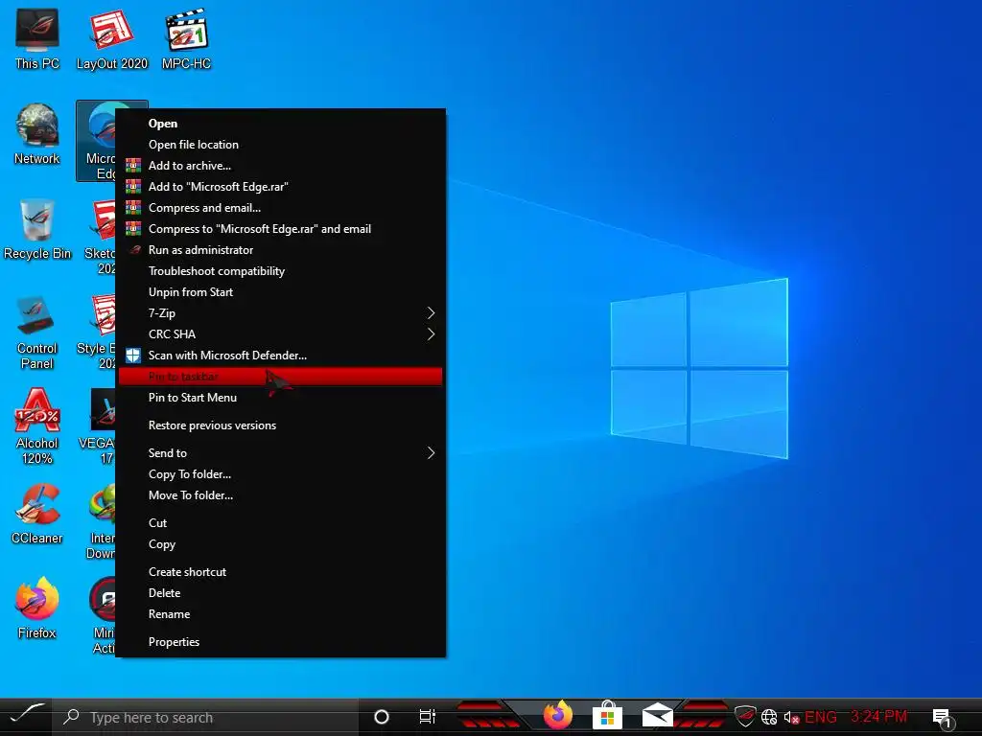
Task: Choose Compress to "Microsoft Edge.rar" and email
Action: (281, 229)
